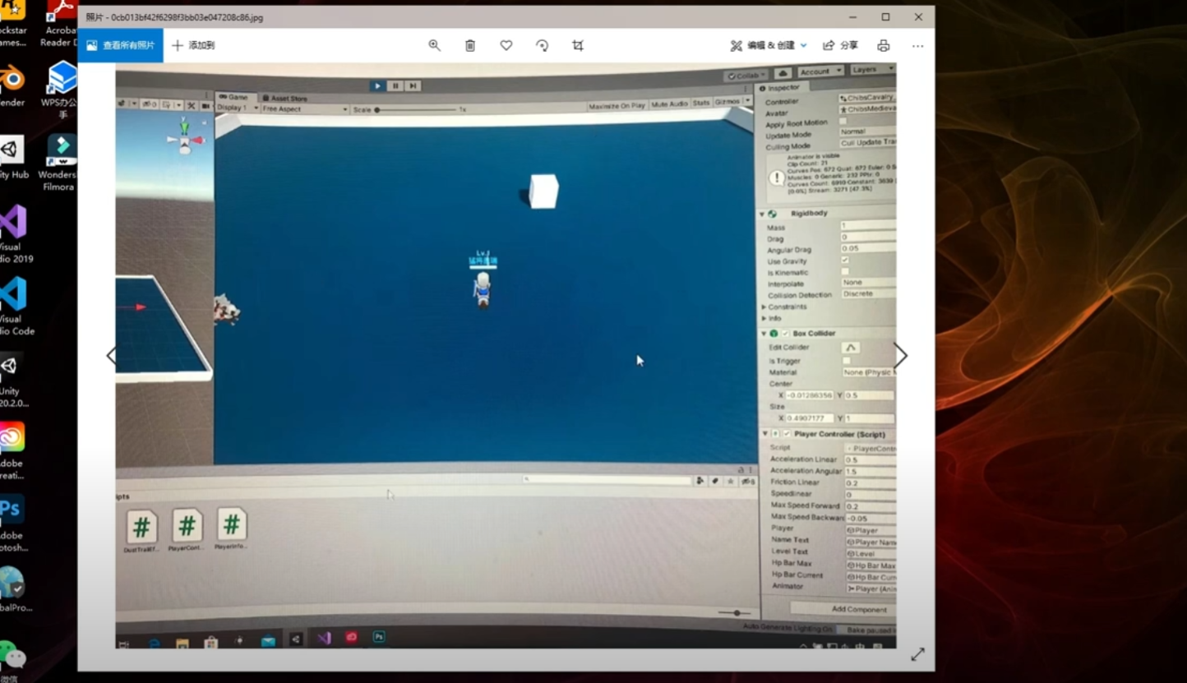Click the PlayerCont... script file icon
The height and width of the screenshot is (683, 1187).
click(187, 526)
